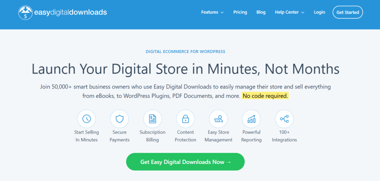Click the highlighted No code required text
Screen dimensions: 380x181
click(265, 96)
